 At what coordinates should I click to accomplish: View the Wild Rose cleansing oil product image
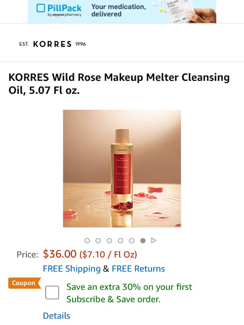click(x=122, y=169)
